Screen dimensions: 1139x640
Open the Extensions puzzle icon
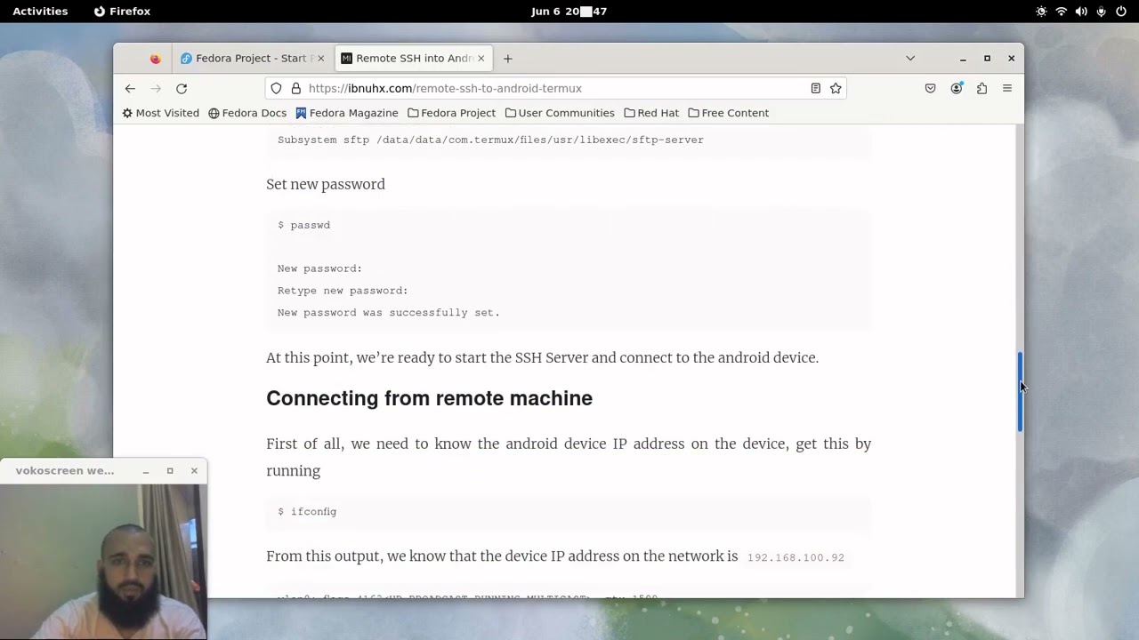coord(981,88)
